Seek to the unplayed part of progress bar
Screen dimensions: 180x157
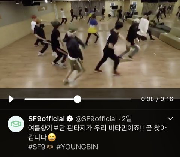coord(106,99)
